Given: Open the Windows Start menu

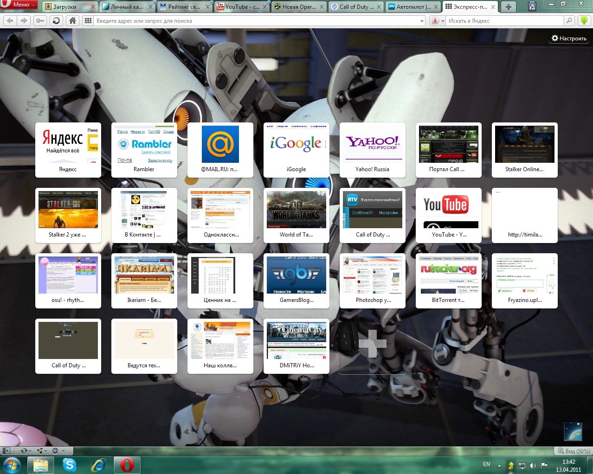Looking at the screenshot, I should click(x=11, y=465).
